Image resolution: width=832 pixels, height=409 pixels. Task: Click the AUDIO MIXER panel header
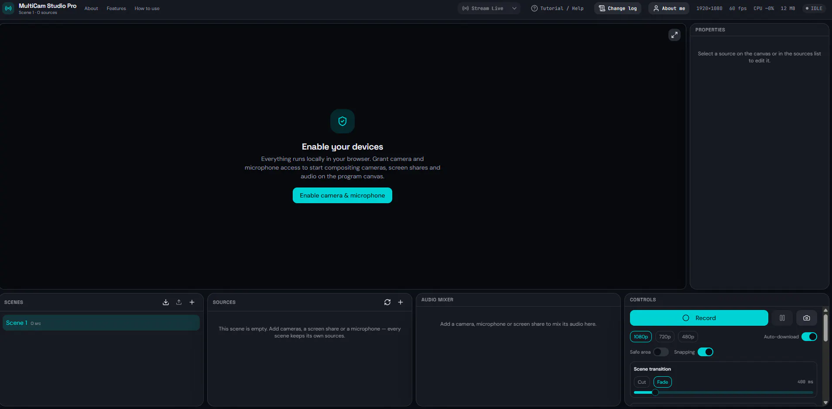[x=437, y=300]
